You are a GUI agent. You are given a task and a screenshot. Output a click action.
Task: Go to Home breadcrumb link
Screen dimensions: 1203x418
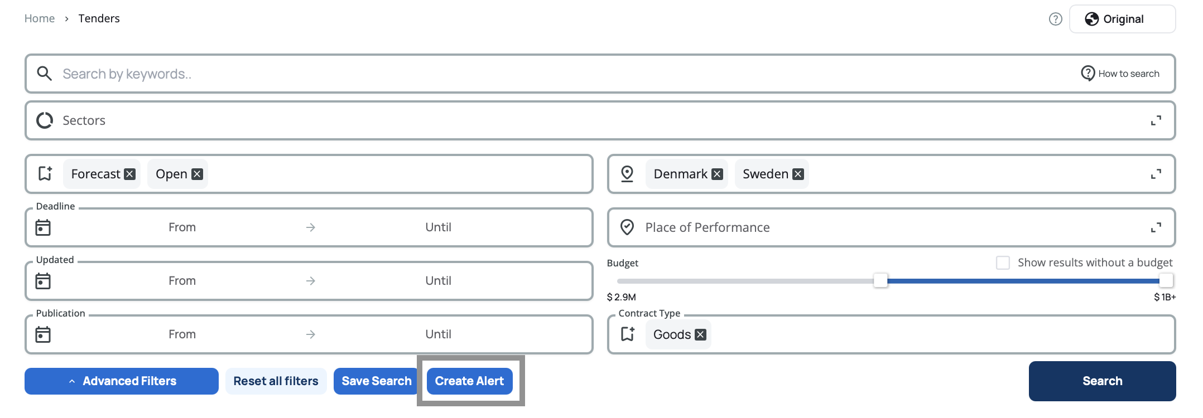40,19
